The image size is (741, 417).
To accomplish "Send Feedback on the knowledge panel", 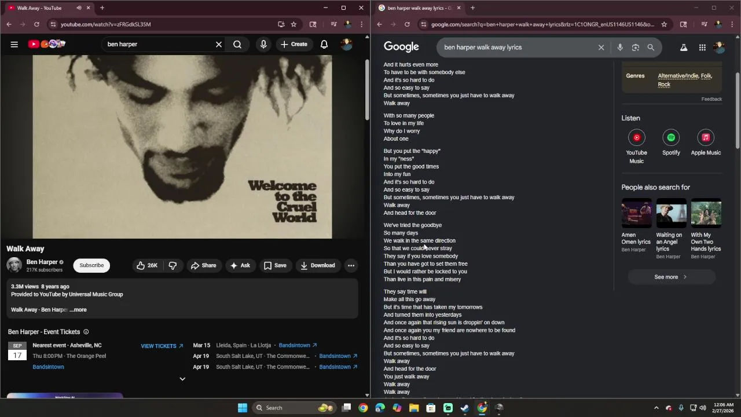I will 711,99.
